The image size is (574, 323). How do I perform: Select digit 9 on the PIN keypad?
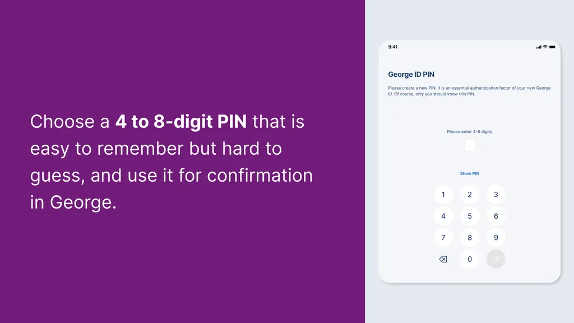click(x=496, y=237)
